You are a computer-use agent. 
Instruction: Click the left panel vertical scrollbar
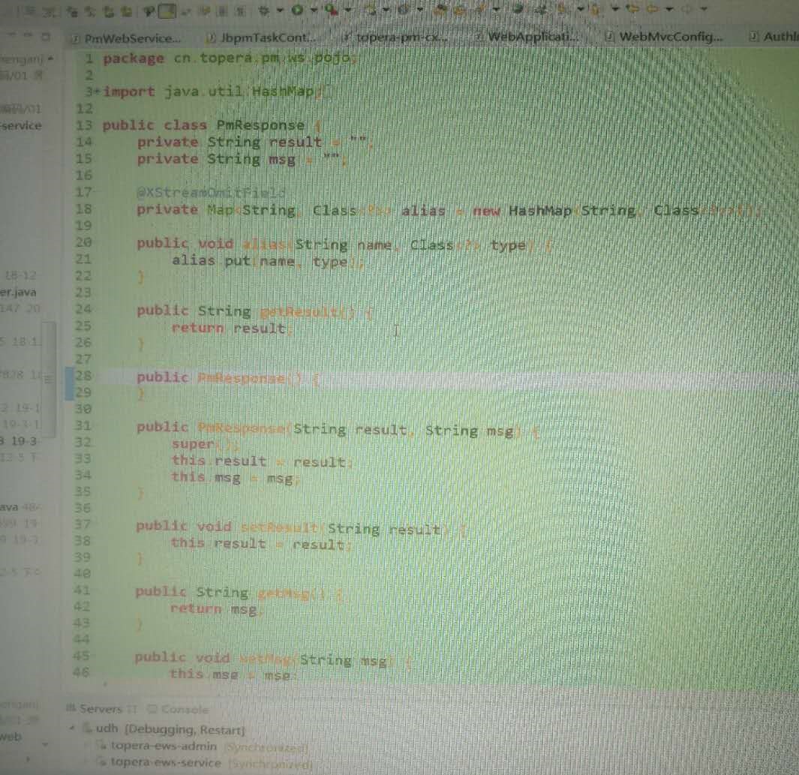pos(49,379)
